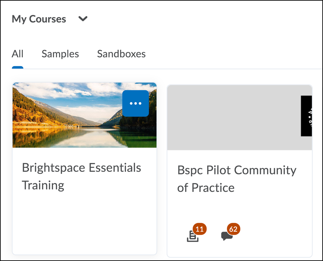
Task: Switch to the Samples tab
Action: coord(60,54)
